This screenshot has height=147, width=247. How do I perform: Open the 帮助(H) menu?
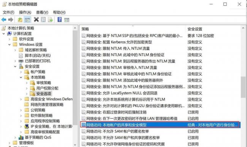(x=59, y=12)
